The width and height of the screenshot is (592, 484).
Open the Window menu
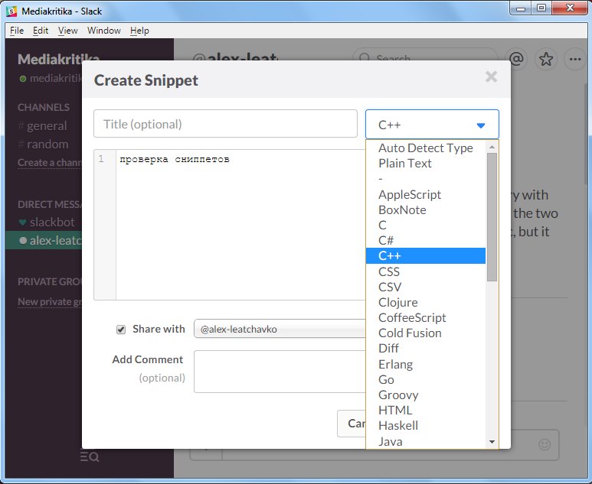tap(104, 31)
